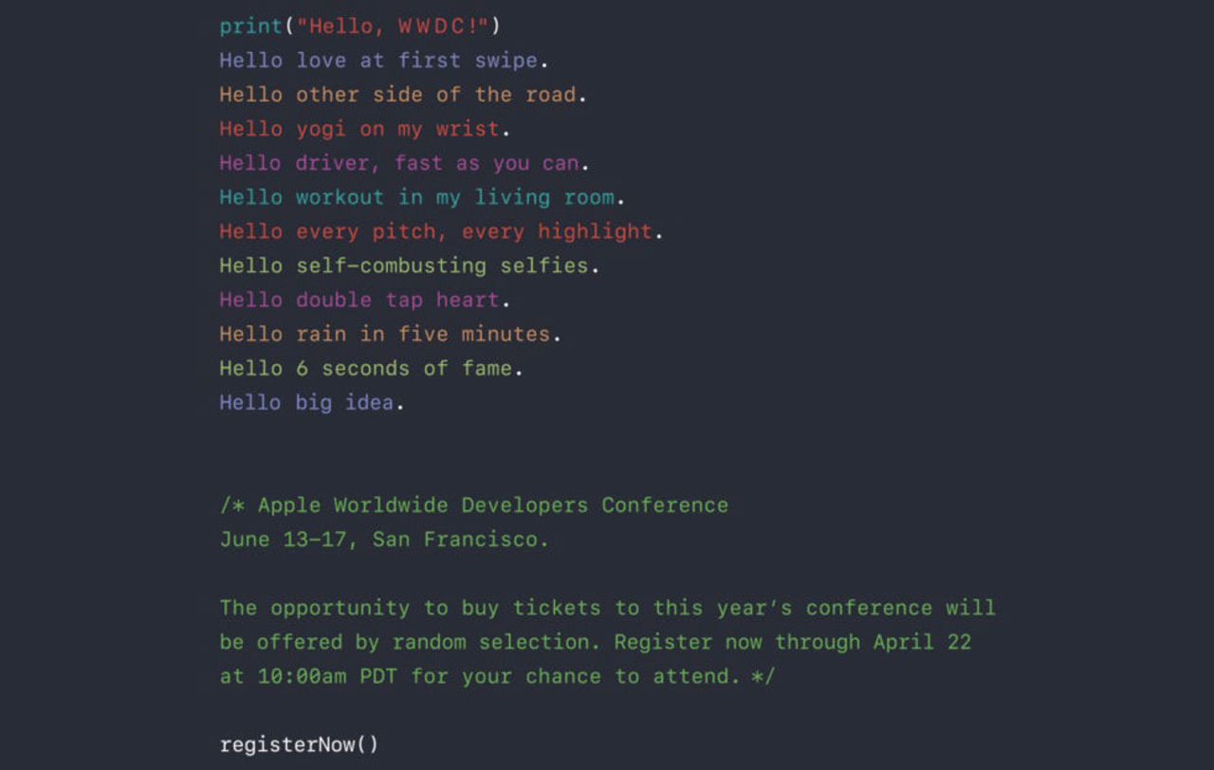The image size is (1214, 770).
Task: Click the print keyword in first line
Action: click(251, 26)
